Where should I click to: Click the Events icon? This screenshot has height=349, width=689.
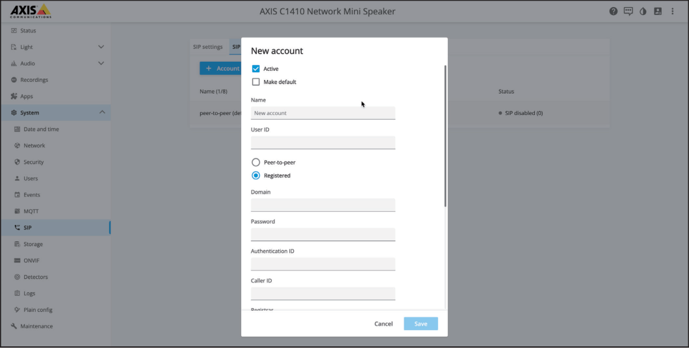(x=17, y=195)
